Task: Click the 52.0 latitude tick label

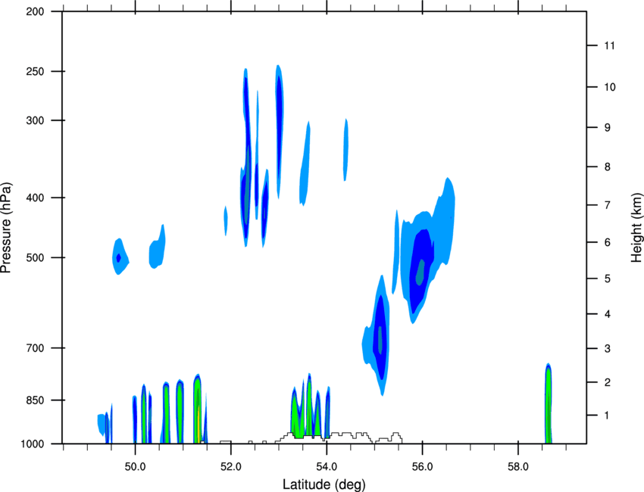Action: (231, 467)
